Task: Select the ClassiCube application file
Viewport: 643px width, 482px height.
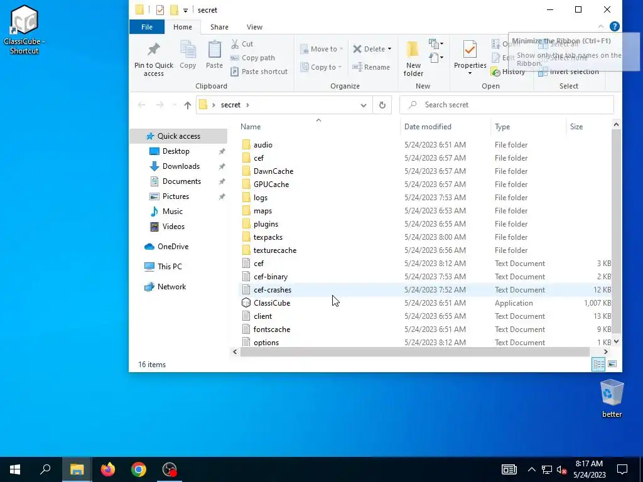Action: tap(272, 303)
